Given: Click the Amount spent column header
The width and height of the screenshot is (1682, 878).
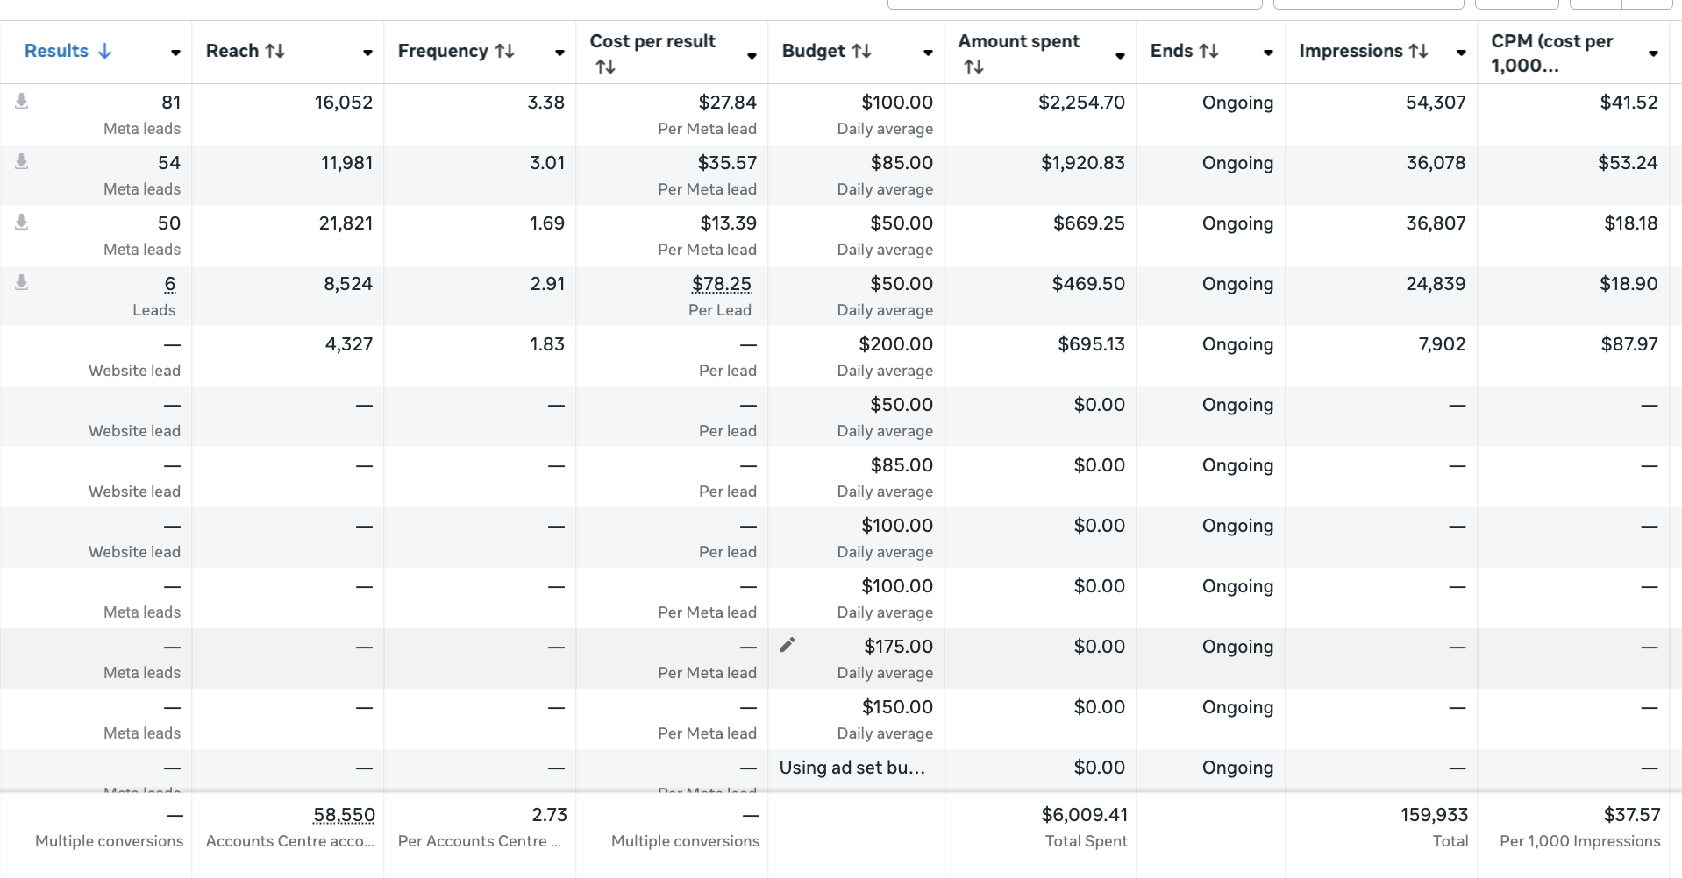Looking at the screenshot, I should coord(1019,41).
